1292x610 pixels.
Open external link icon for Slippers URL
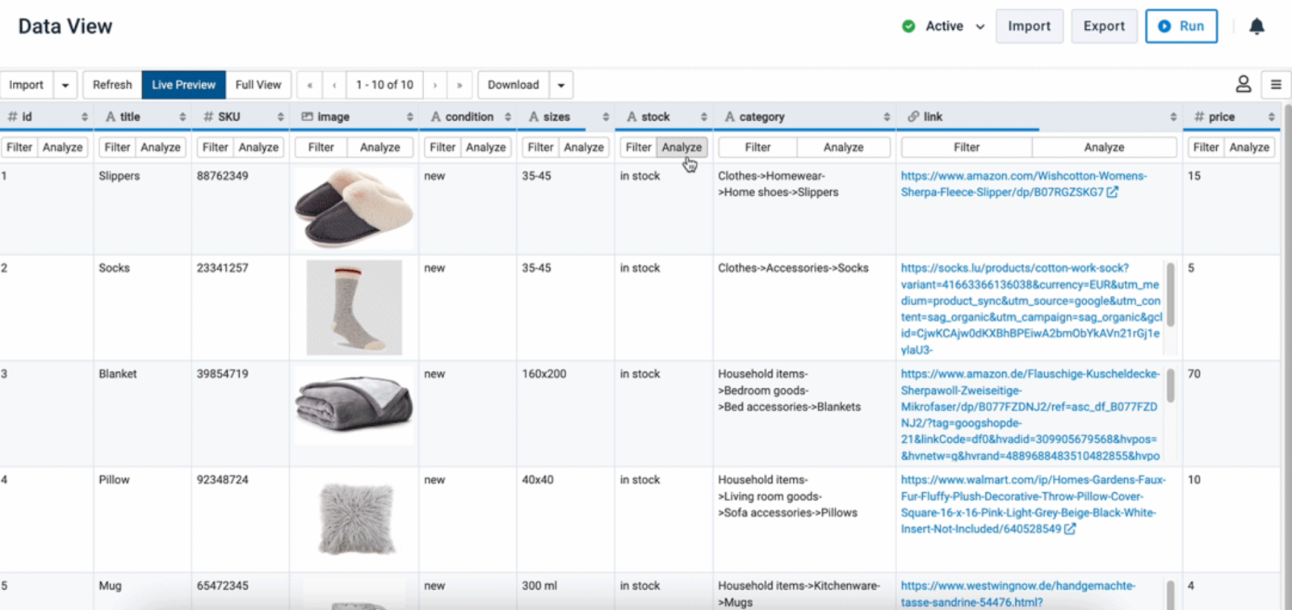(1113, 192)
